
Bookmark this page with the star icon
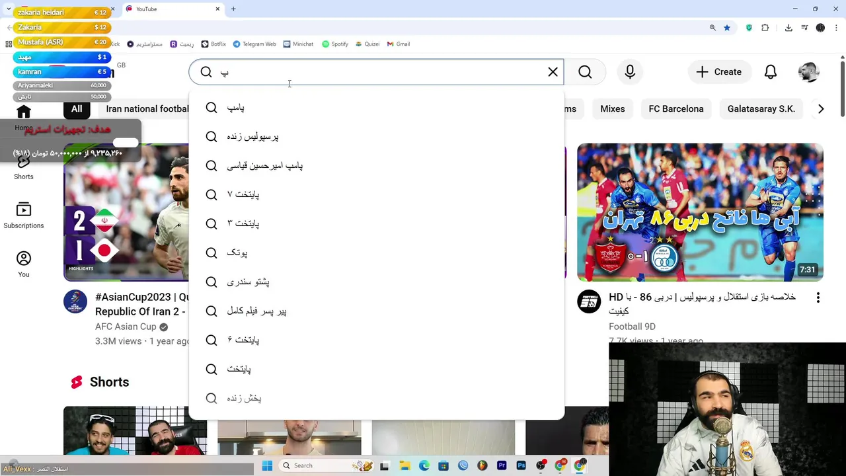tap(727, 28)
